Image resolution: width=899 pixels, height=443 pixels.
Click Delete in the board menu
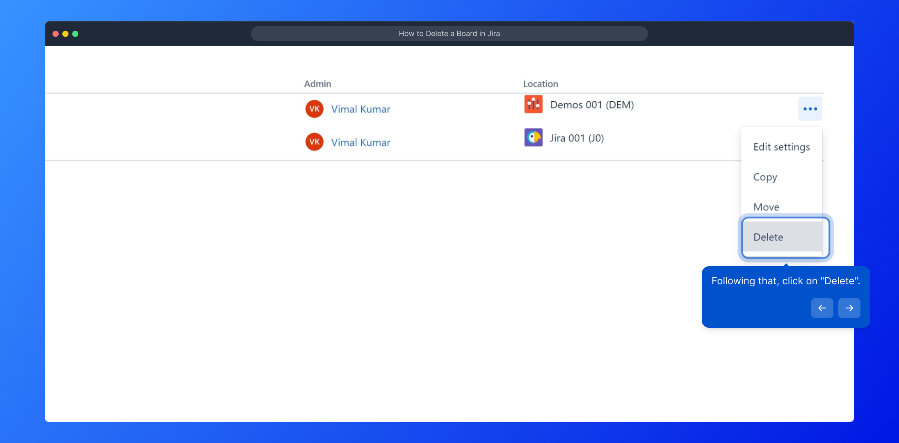[768, 237]
